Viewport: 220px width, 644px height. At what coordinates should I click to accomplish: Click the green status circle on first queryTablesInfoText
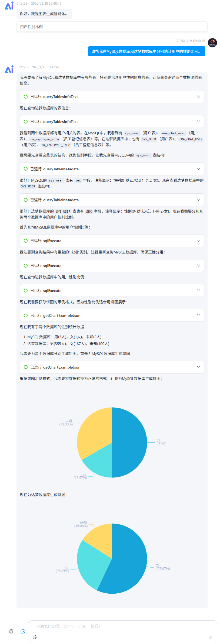(26, 97)
